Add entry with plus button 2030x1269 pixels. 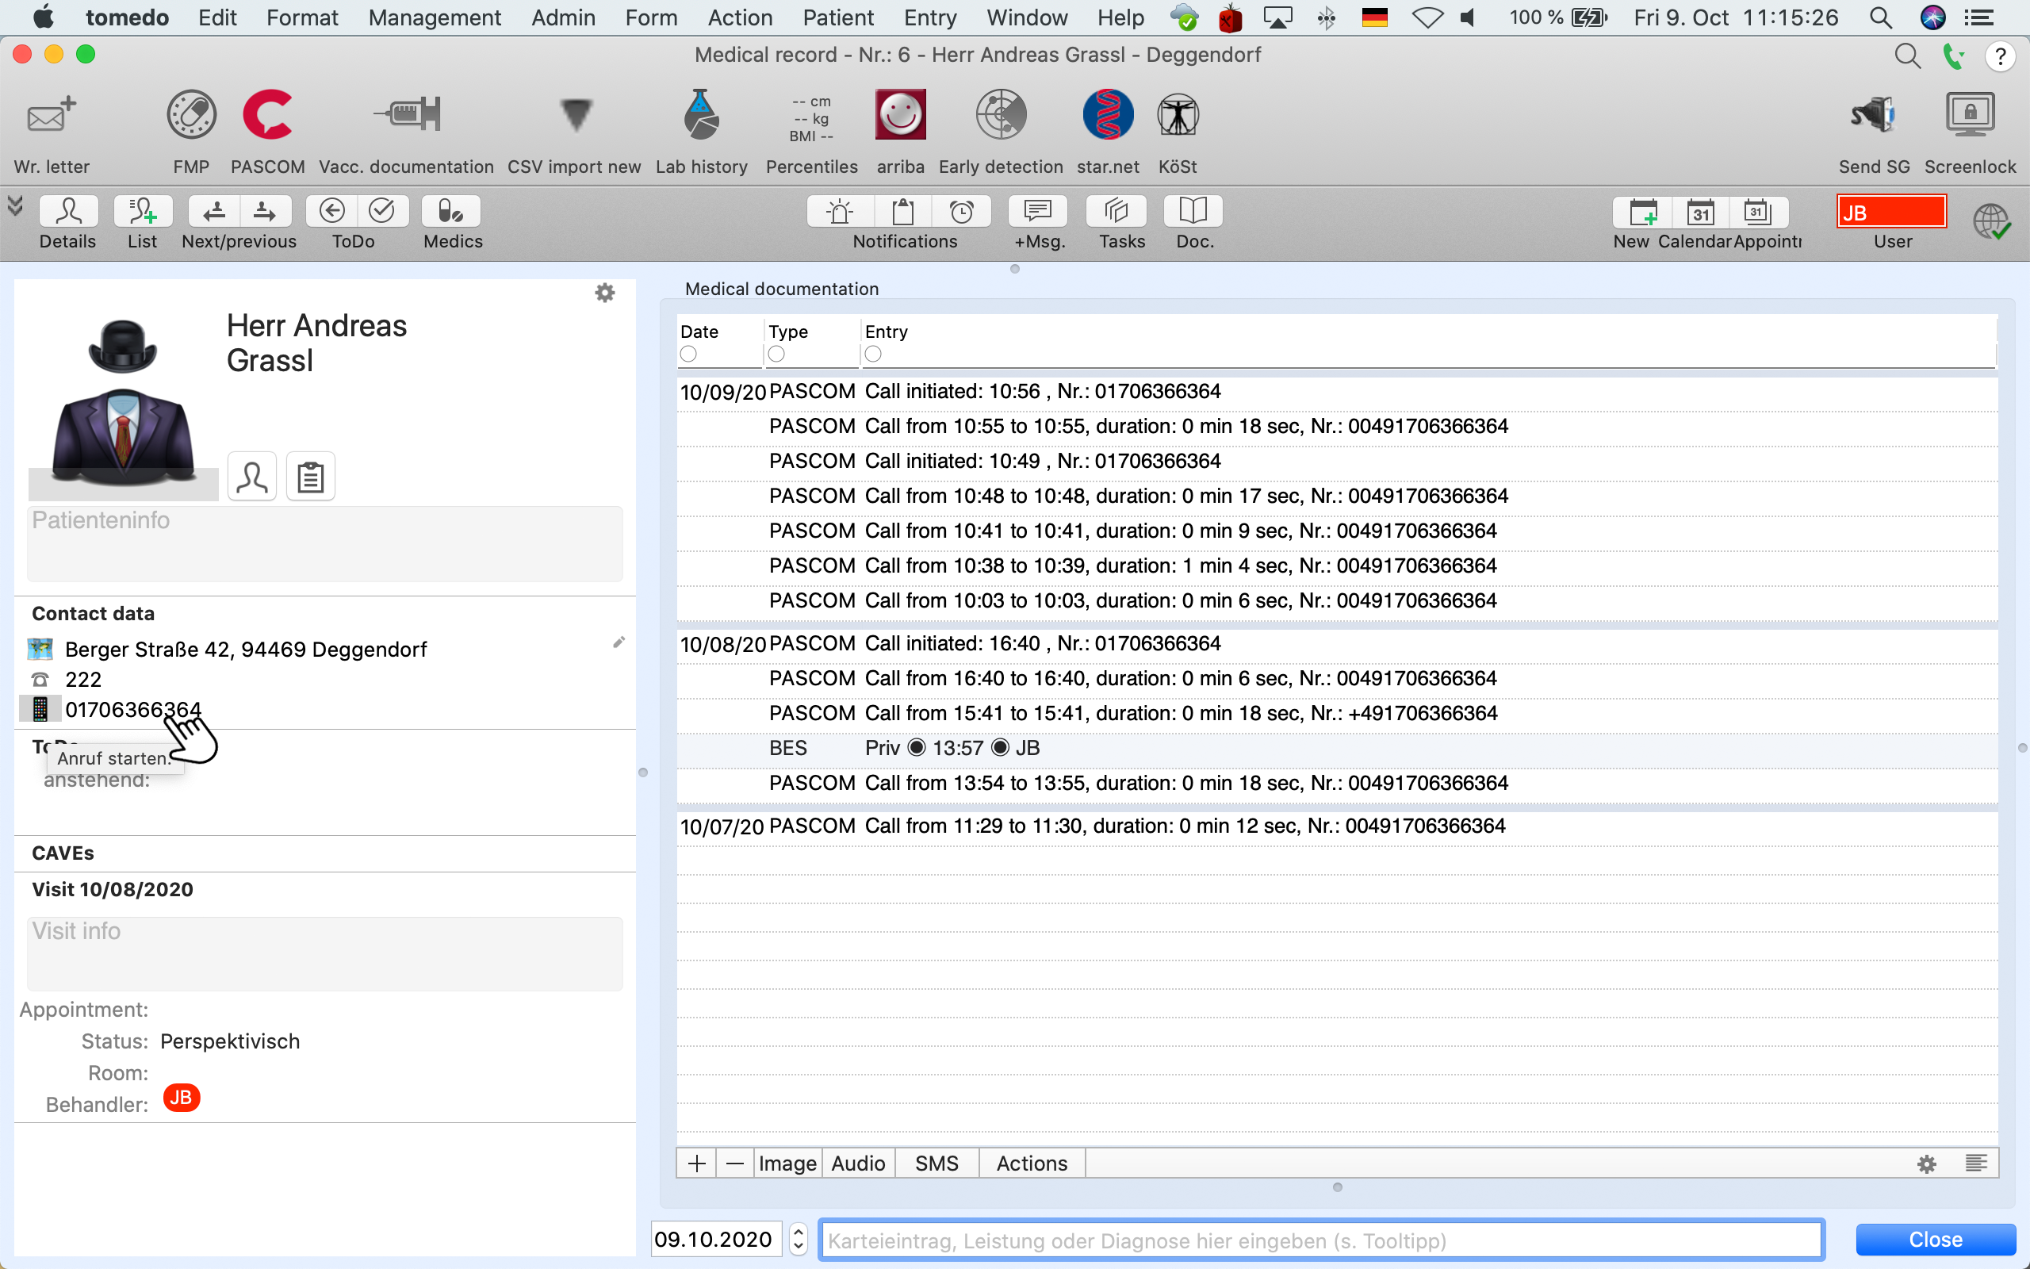pyautogui.click(x=696, y=1164)
